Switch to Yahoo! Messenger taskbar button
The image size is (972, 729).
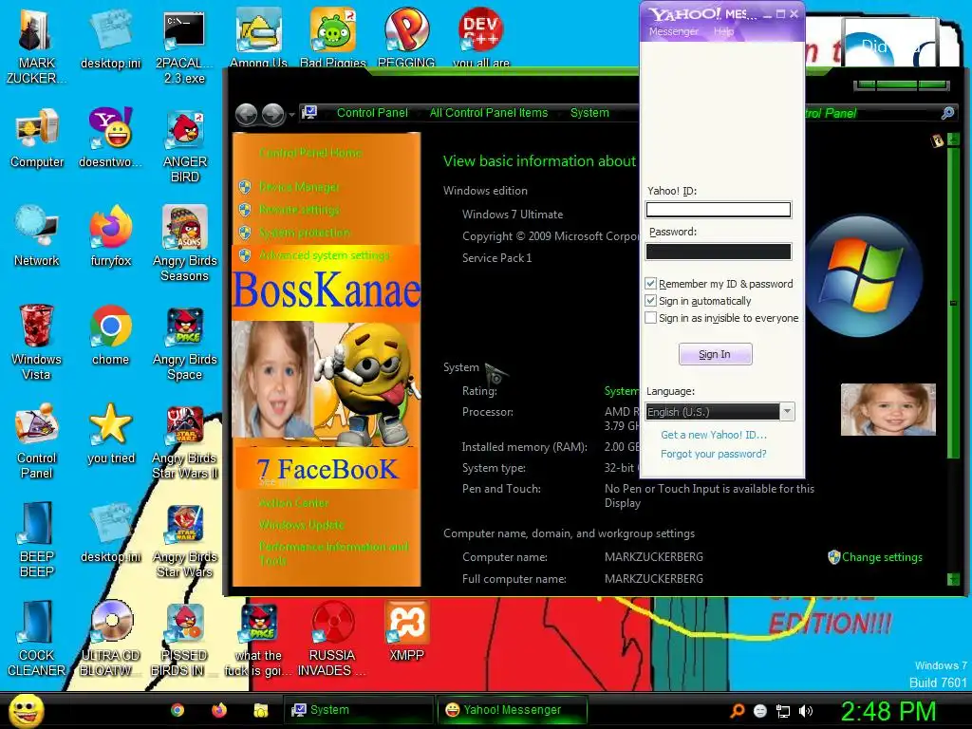pyautogui.click(x=512, y=710)
